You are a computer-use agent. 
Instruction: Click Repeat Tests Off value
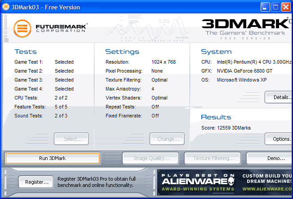155,107
